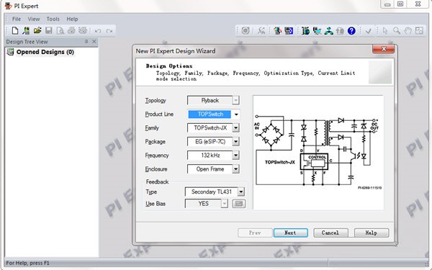
Task: Click the EG (eSIP-7C) package value
Action: pos(210,142)
